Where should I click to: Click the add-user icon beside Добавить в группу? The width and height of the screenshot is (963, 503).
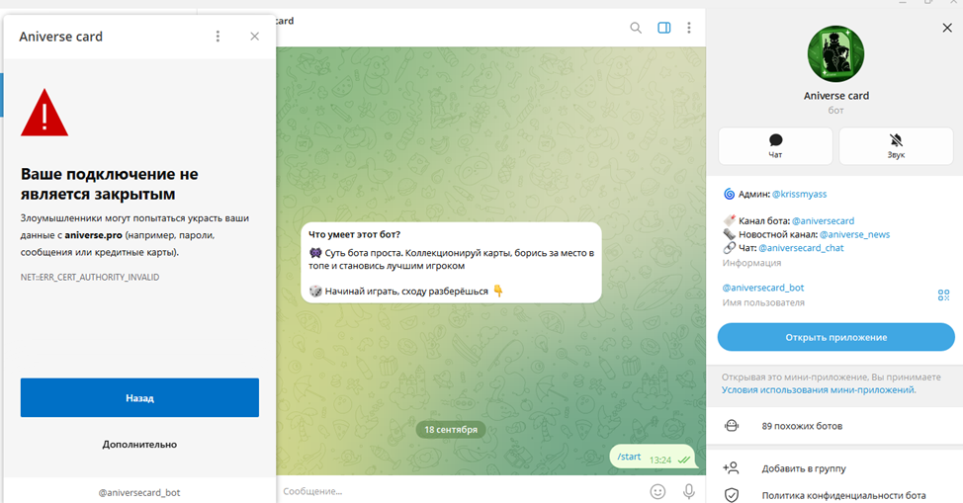[x=731, y=468]
